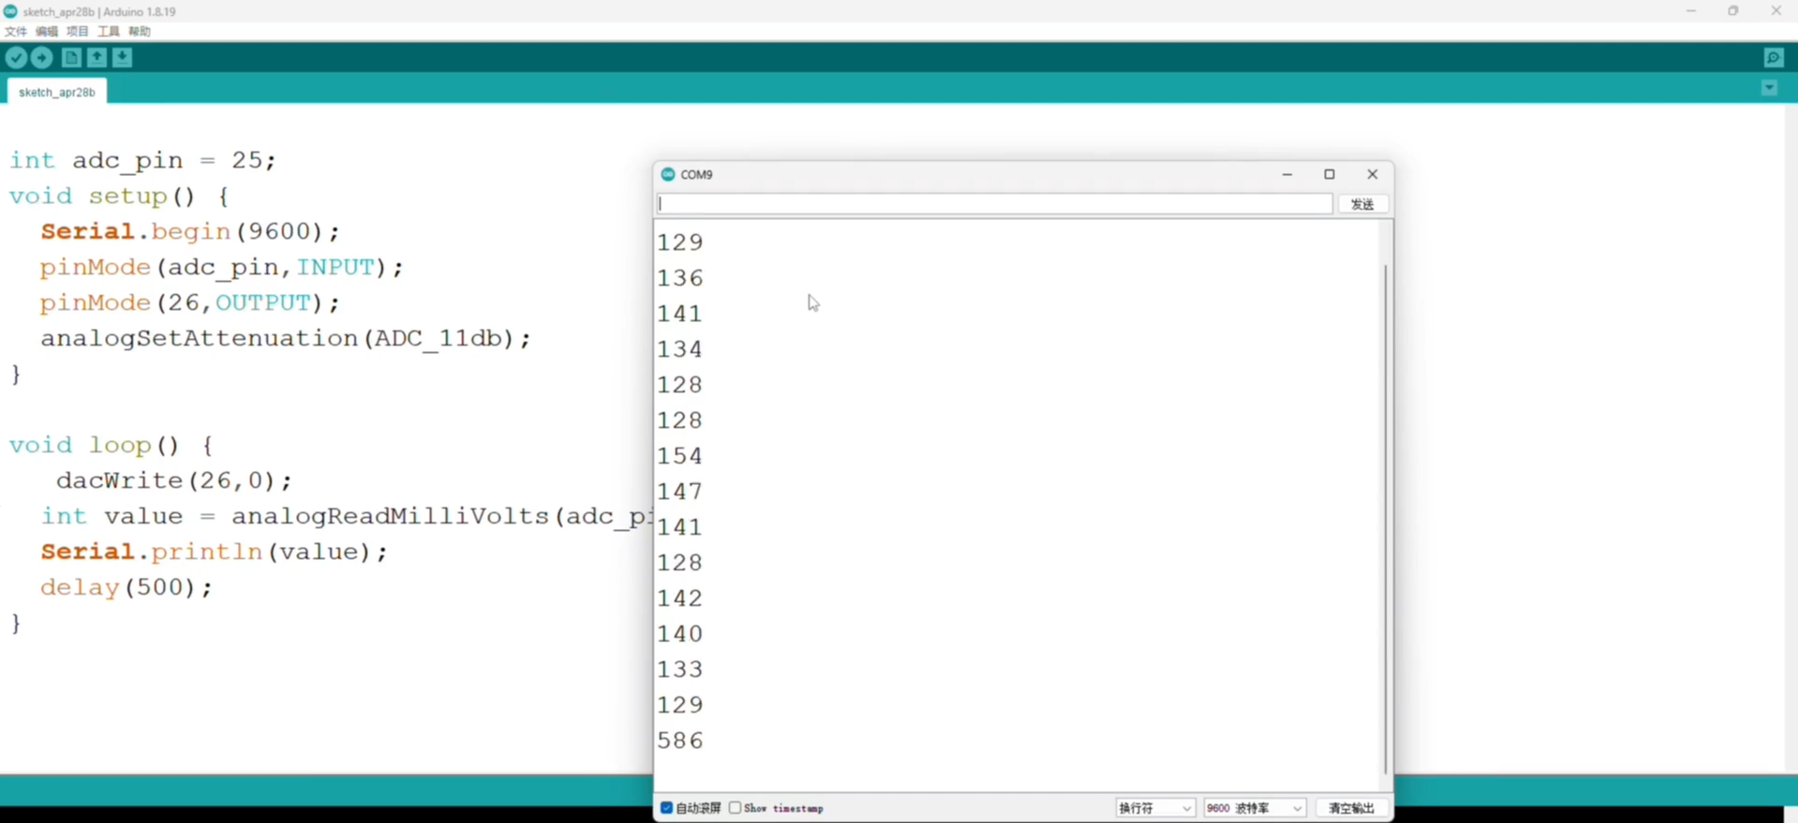1798x823 pixels.
Task: Maximize the COM9 serial monitor window
Action: 1329,174
